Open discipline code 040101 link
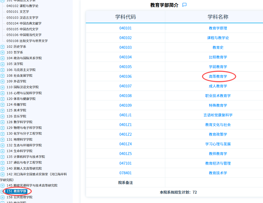This screenshot has width=263, height=203. coord(125,28)
